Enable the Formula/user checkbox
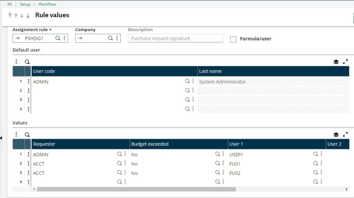The width and height of the screenshot is (354, 198). click(x=233, y=39)
